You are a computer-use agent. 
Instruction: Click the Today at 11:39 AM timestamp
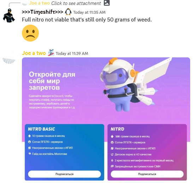point(72,53)
